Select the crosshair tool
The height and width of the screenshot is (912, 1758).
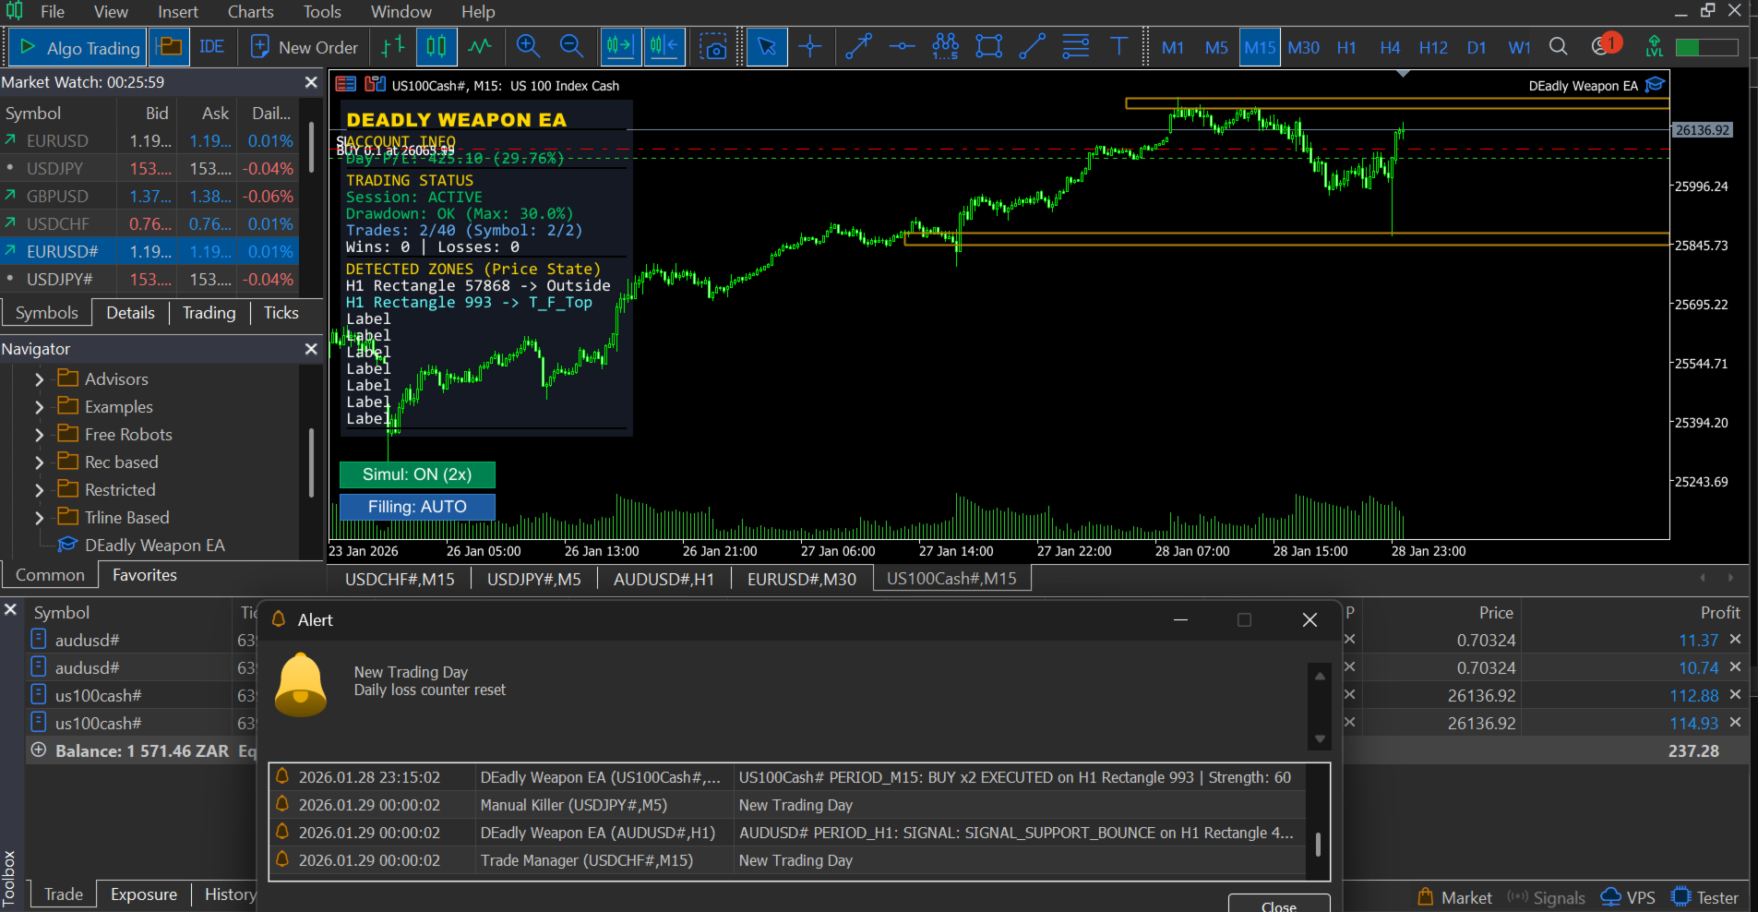click(810, 47)
